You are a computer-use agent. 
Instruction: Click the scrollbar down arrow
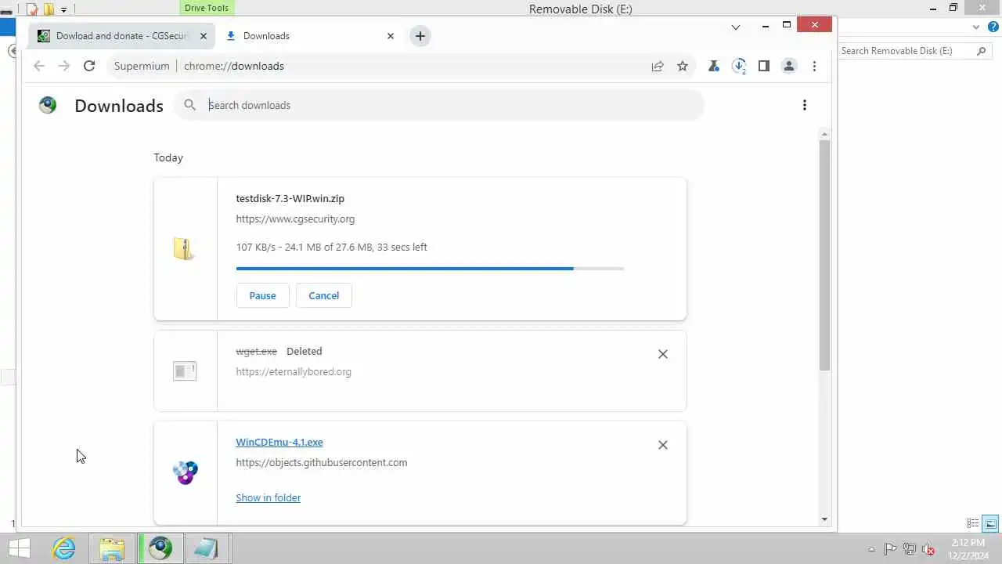tap(824, 519)
